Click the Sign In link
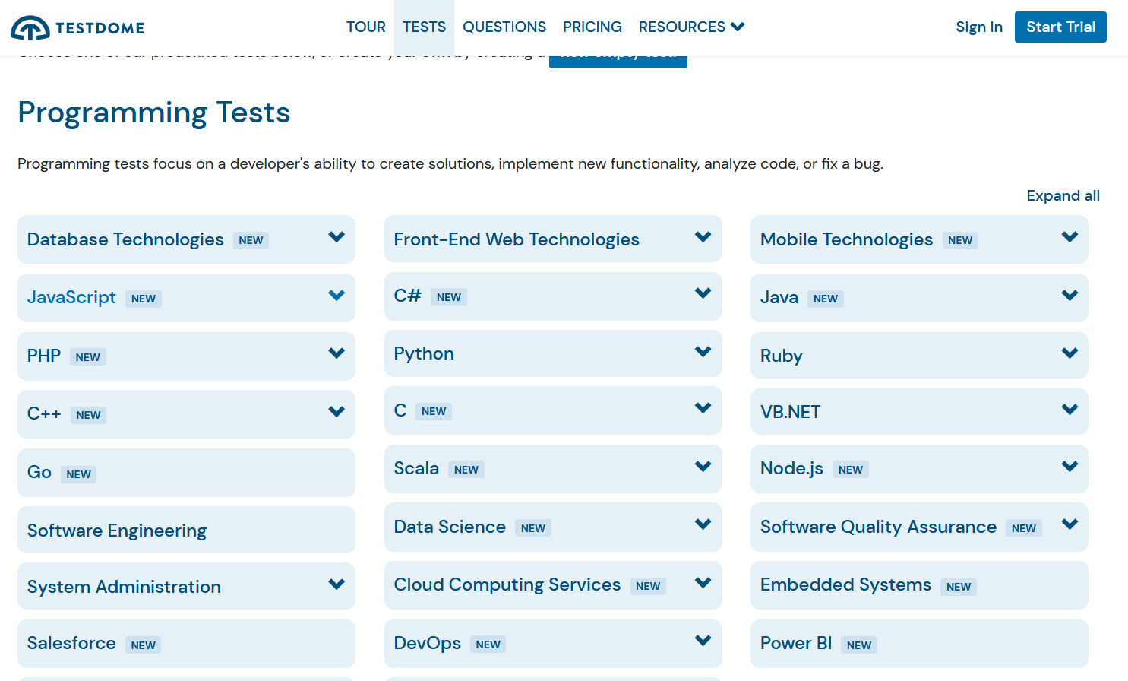This screenshot has height=681, width=1128. [x=979, y=27]
